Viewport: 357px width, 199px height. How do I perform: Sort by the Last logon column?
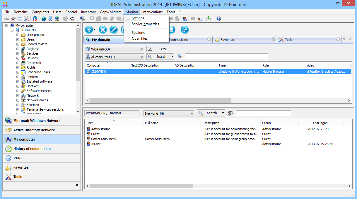coord(320,123)
